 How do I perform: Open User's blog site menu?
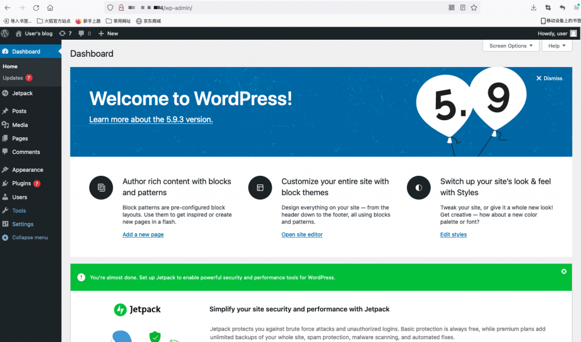click(x=34, y=33)
